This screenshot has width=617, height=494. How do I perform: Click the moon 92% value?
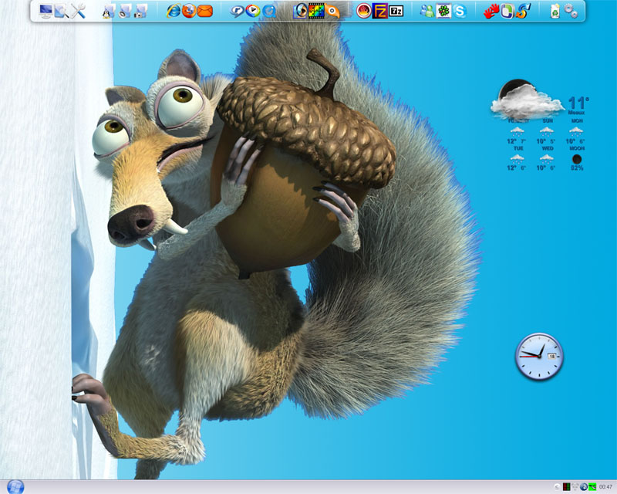click(577, 167)
